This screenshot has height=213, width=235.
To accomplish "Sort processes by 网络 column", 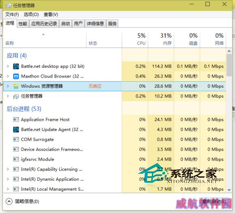I will [213, 40].
